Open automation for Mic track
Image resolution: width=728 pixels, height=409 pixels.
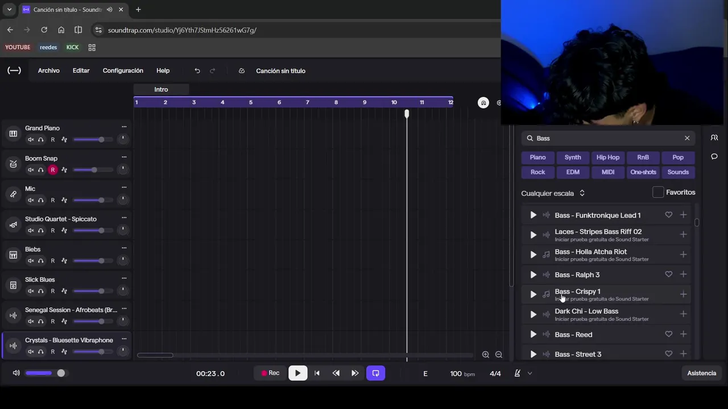[x=64, y=200]
